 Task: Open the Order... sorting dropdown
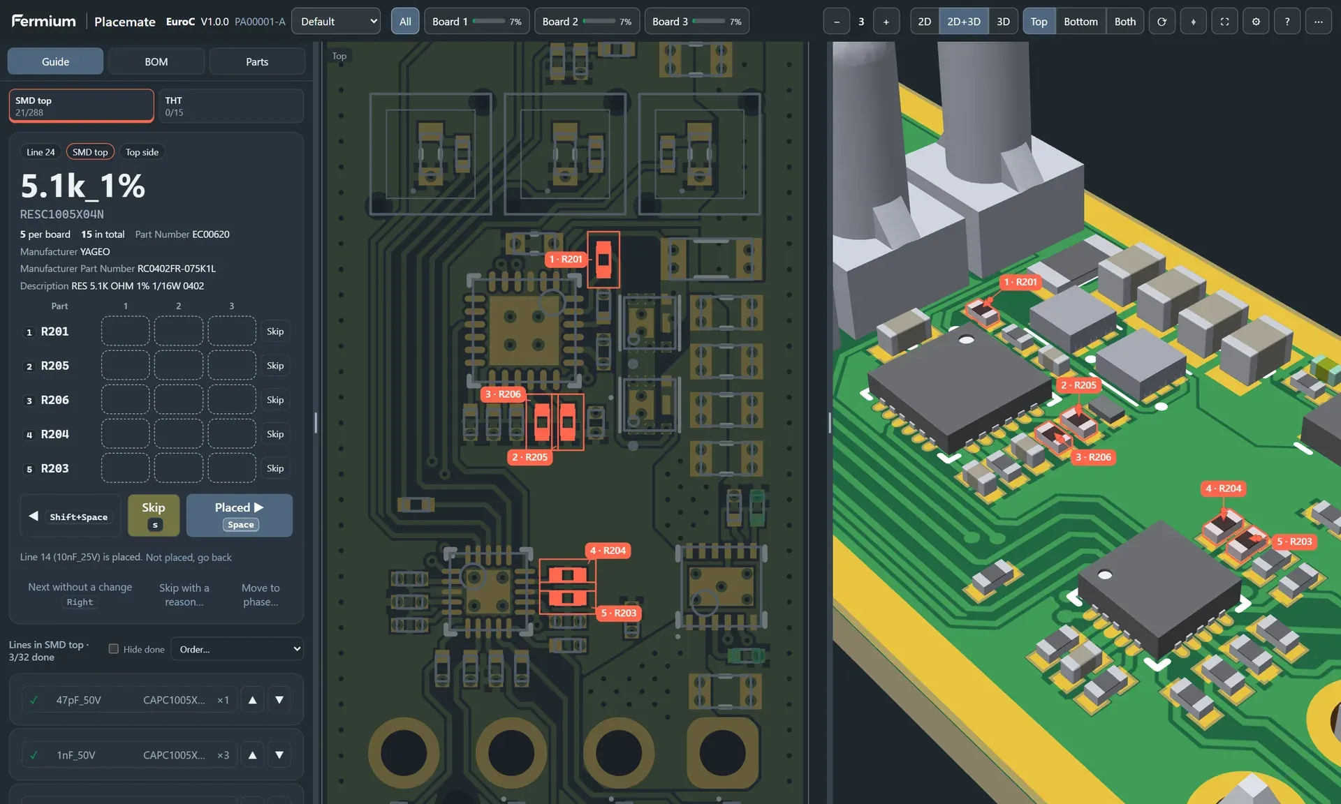coord(237,649)
